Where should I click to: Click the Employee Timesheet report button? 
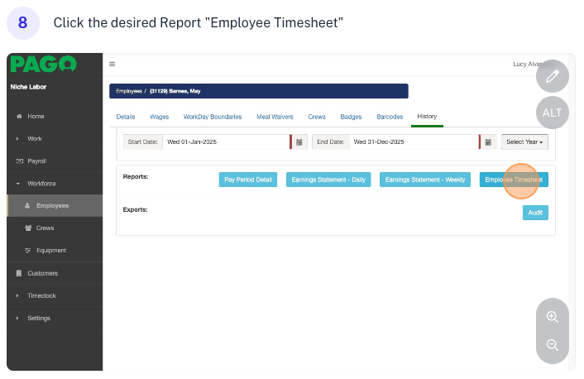[x=513, y=180]
